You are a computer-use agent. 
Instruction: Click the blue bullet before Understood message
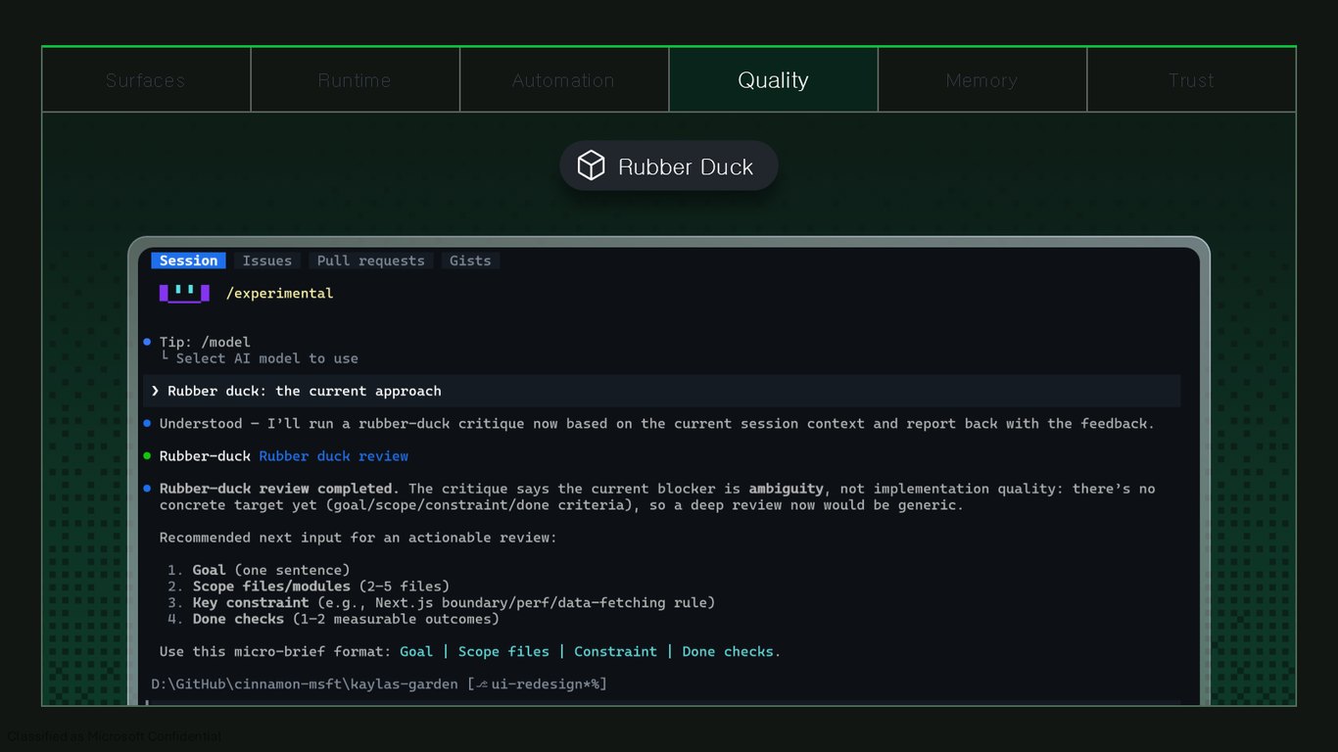tap(147, 423)
